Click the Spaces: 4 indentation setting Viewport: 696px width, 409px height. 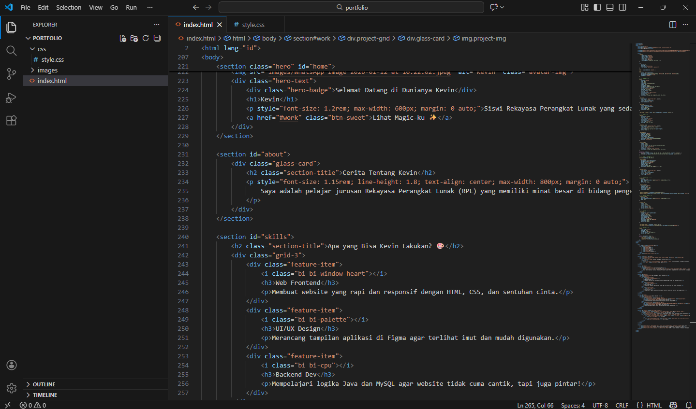(x=573, y=405)
